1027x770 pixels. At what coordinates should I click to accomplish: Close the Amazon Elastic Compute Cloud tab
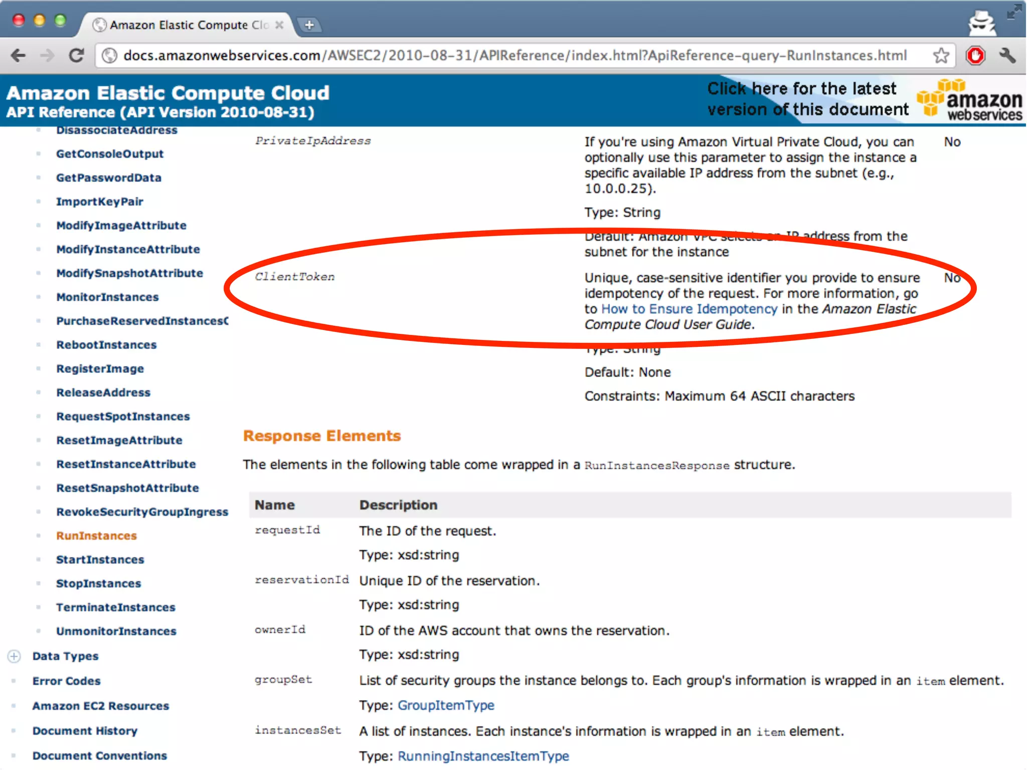[280, 25]
